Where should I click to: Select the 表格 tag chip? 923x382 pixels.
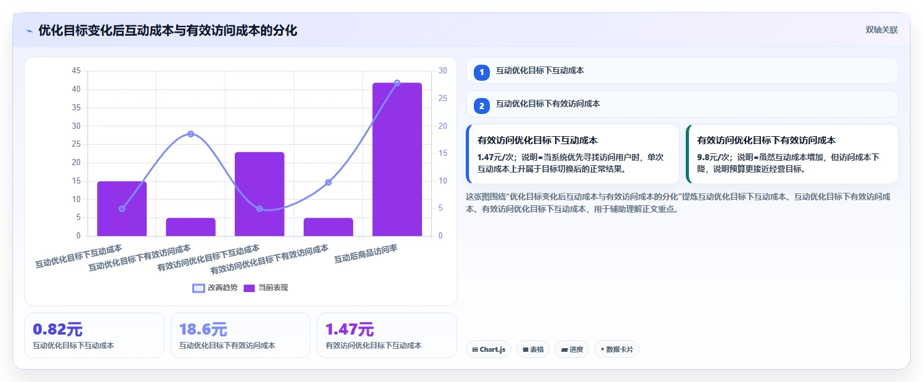tap(533, 349)
